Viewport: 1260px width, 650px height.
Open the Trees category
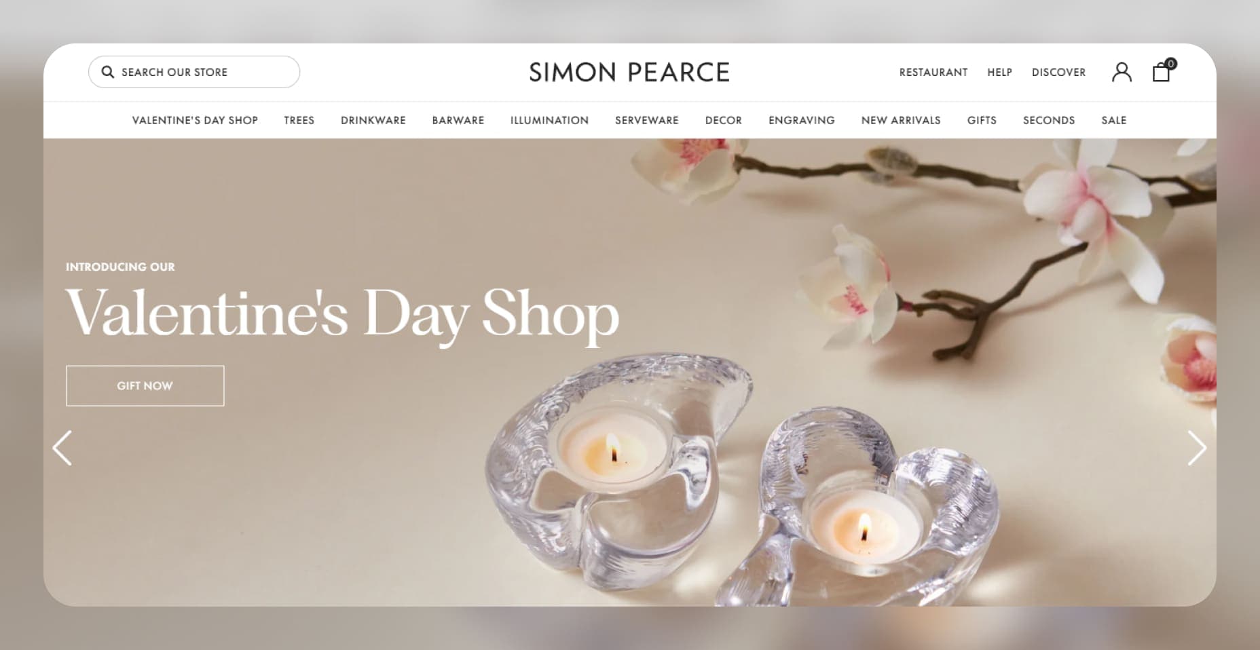coord(299,120)
